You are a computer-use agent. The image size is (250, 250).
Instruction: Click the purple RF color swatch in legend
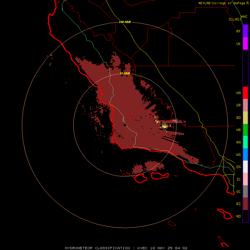(245, 31)
